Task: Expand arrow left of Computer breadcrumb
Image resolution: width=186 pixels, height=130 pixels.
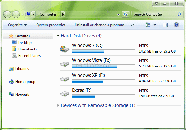Action: (x=33, y=14)
